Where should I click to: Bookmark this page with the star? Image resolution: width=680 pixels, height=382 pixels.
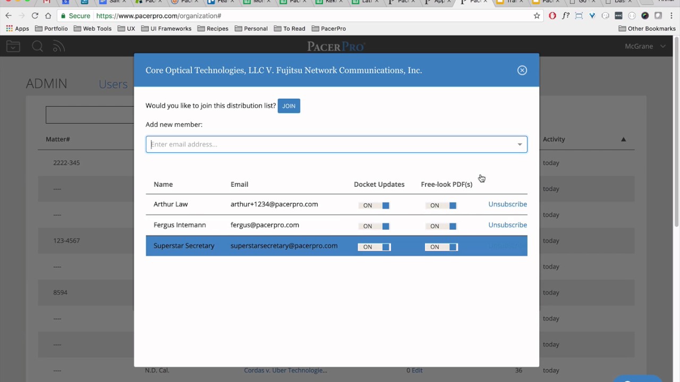(537, 16)
